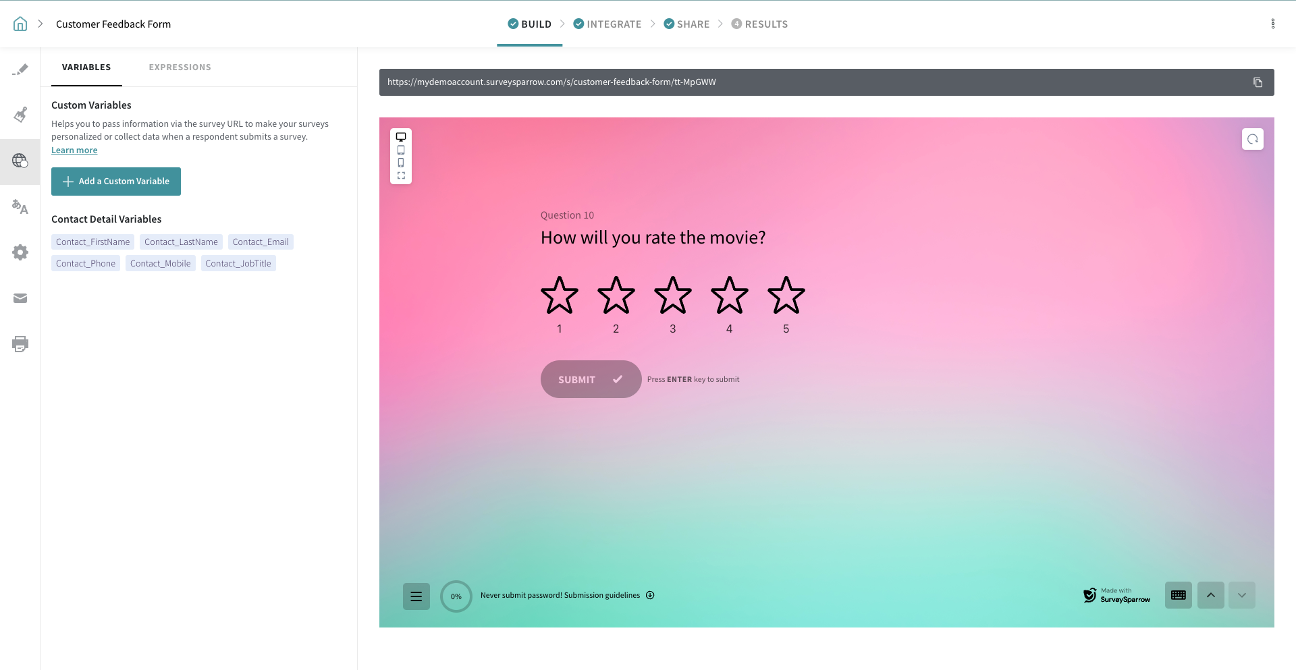Open the print icon in sidebar
Screen dimensions: 1296x670
point(20,344)
